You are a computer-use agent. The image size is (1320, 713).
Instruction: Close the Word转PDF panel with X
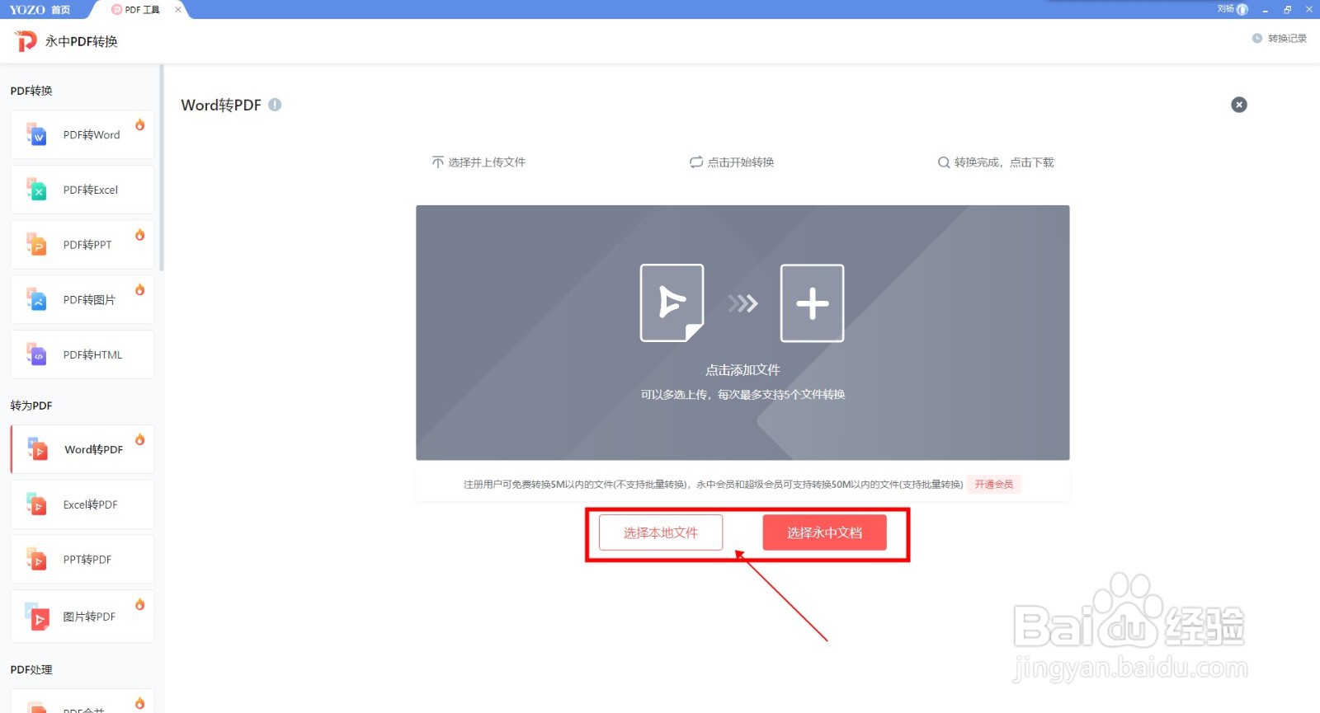pyautogui.click(x=1239, y=105)
